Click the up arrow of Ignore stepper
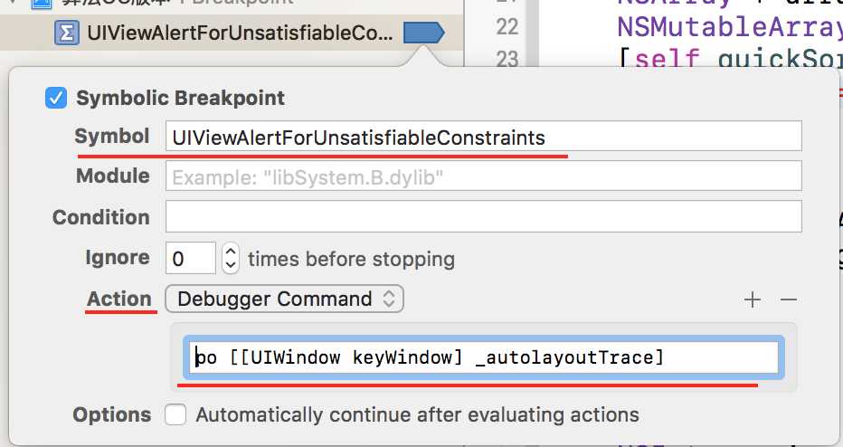 (231, 252)
